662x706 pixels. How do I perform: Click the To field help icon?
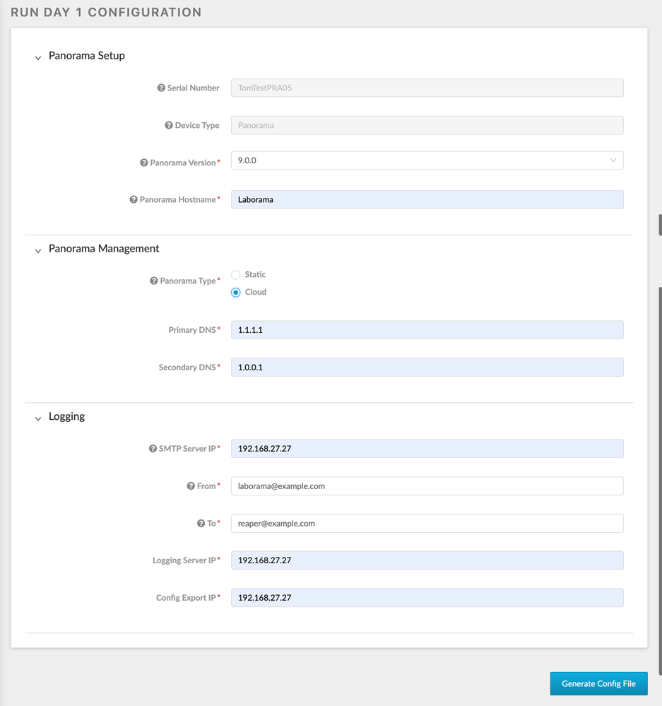[201, 524]
